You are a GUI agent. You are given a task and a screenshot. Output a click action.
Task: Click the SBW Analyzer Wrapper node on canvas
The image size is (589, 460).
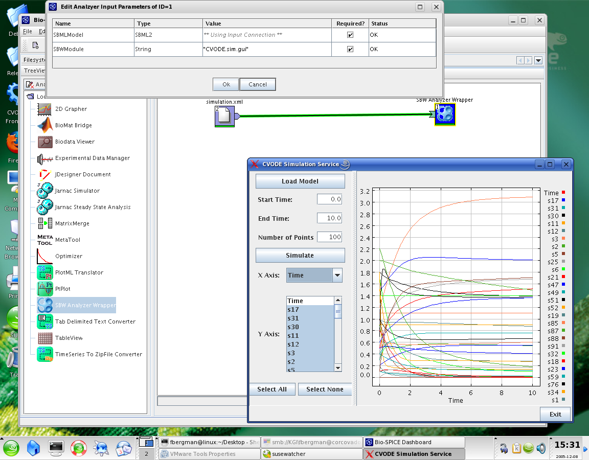point(445,114)
